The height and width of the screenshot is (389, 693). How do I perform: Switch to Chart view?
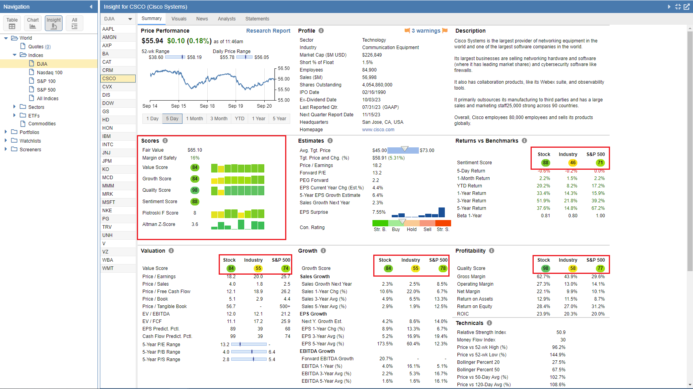pos(33,23)
